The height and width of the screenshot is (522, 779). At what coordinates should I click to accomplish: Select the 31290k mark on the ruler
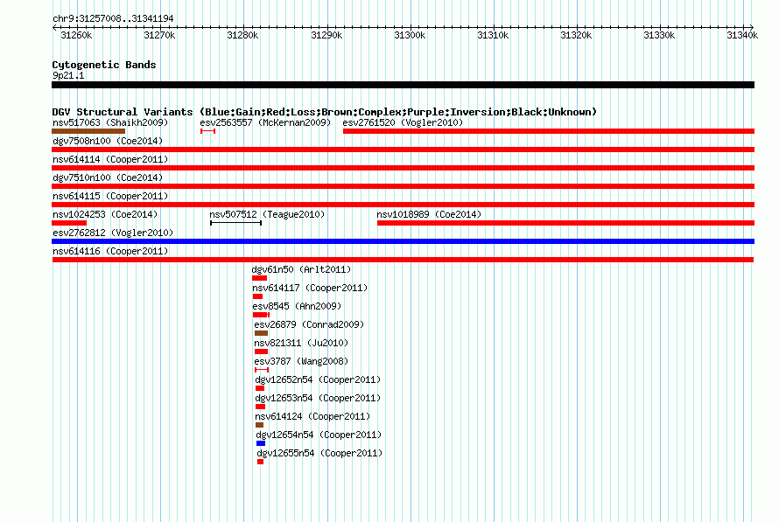pyautogui.click(x=326, y=35)
